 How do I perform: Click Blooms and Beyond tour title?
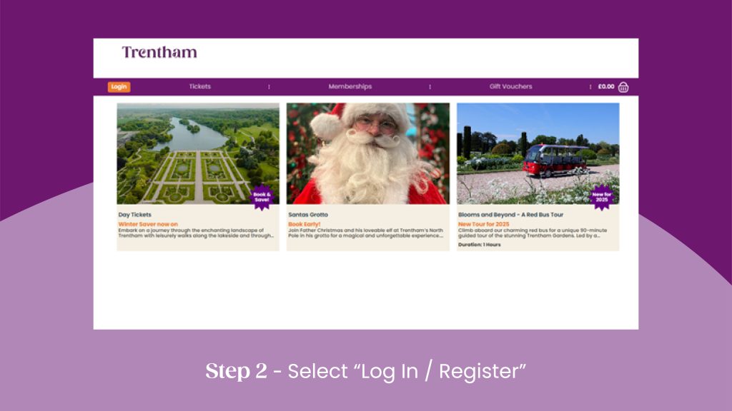point(510,215)
